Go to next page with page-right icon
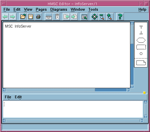 coord(74,17)
